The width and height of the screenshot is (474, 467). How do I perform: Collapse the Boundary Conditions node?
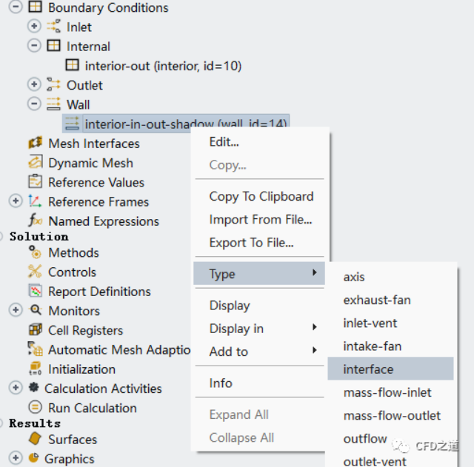(x=16, y=8)
